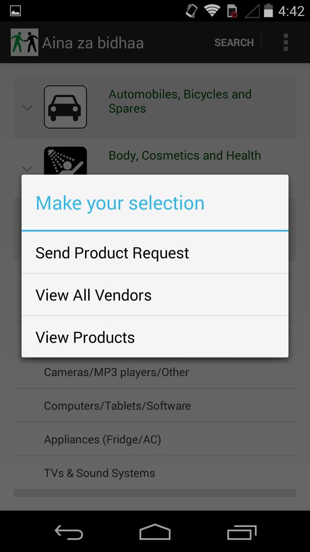
Task: Tap the picture notification icon in status bar
Action: point(15,11)
